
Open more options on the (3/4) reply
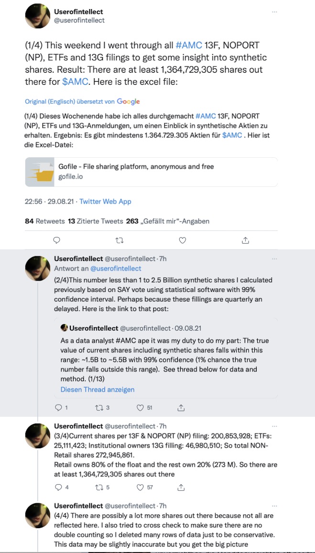pyautogui.click(x=274, y=426)
